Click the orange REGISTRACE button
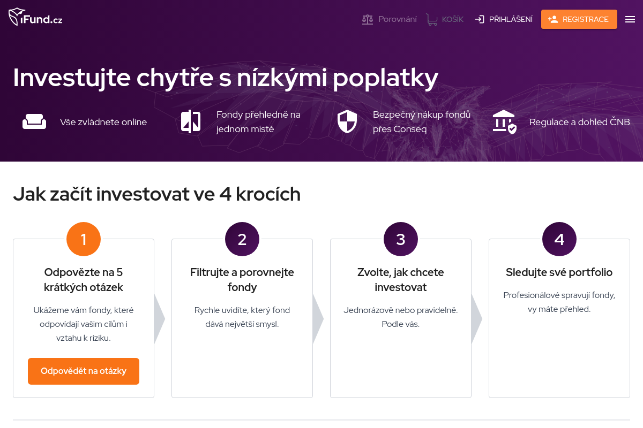This screenshot has width=643, height=428. coord(579,19)
